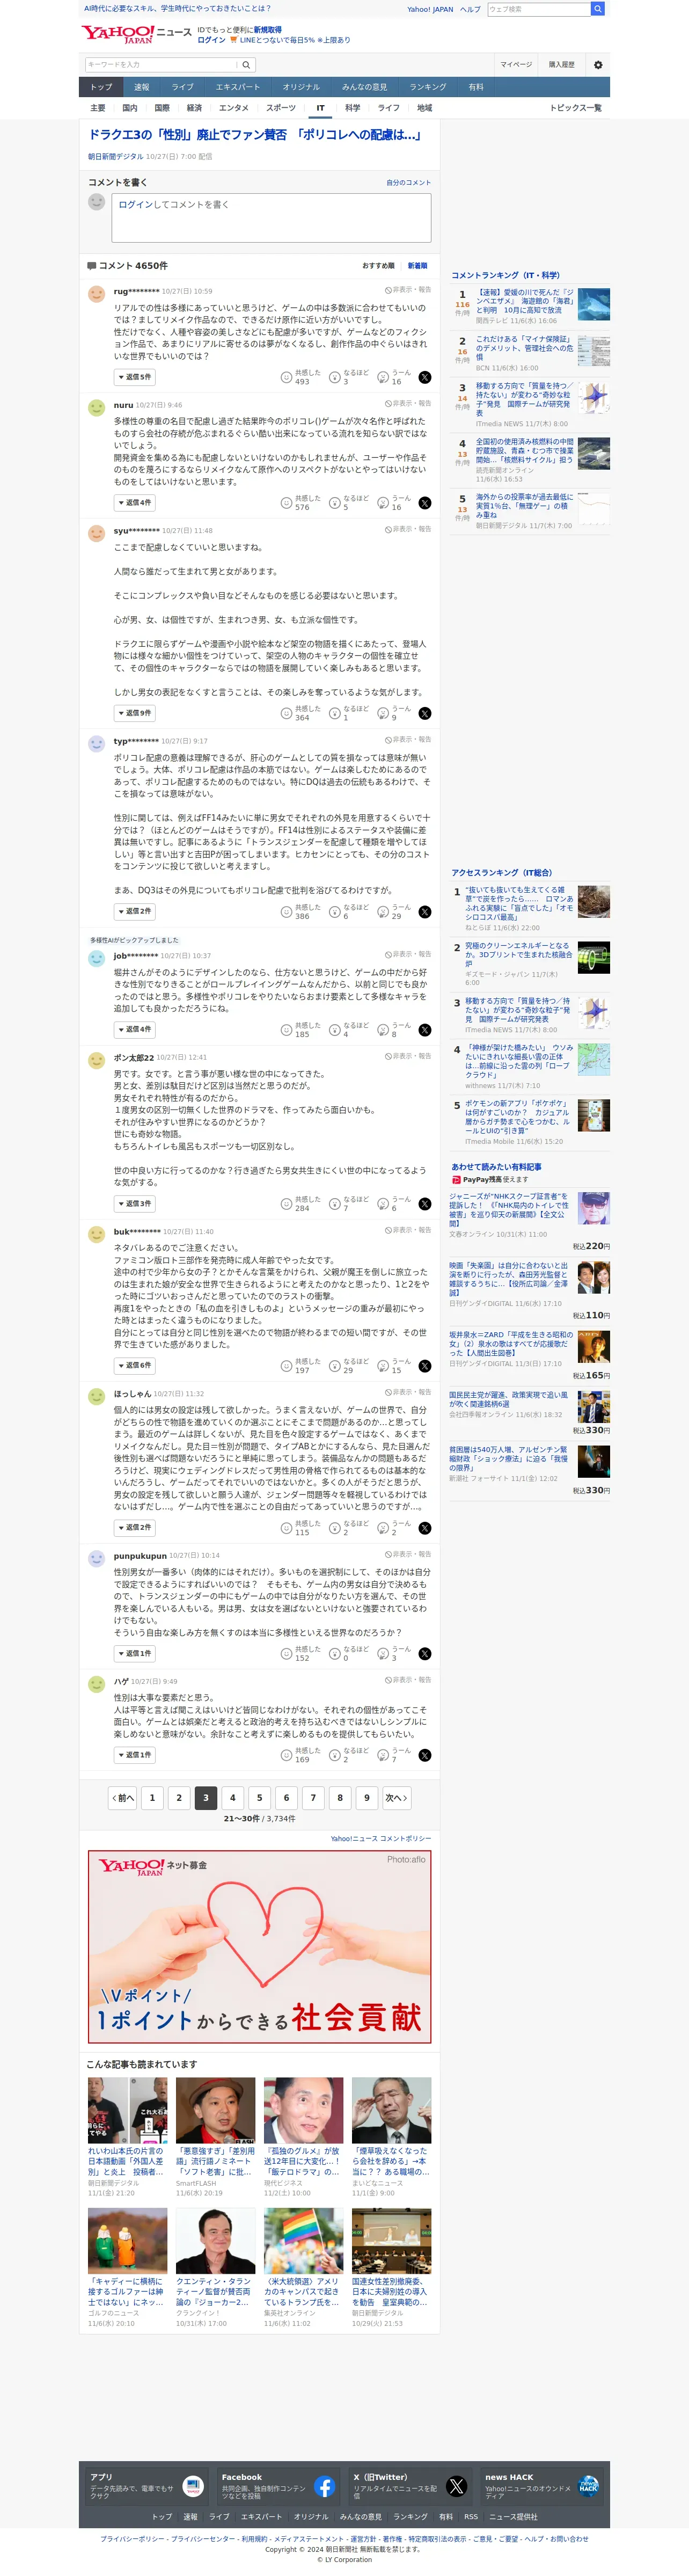Click the X (旧Twitter) icon in footer
Screen dimensions: 689x2576
457,2486
